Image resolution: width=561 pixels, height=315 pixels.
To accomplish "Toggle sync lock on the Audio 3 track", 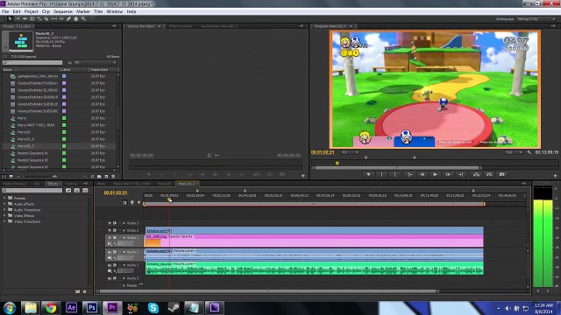I will (115, 278).
